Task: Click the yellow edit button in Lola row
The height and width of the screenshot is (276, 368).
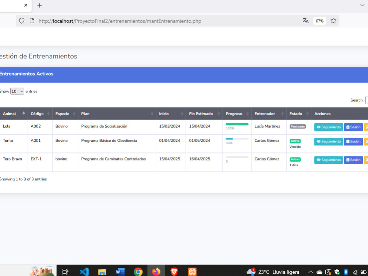Action: click(x=366, y=127)
